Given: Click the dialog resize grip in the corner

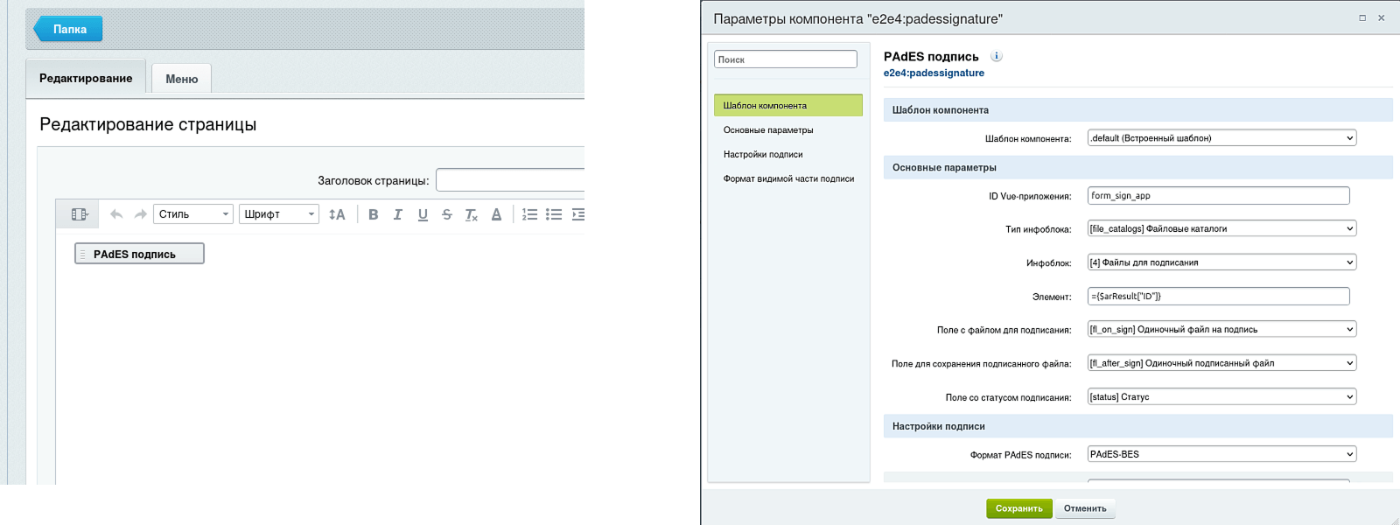Looking at the screenshot, I should [x=1395, y=520].
